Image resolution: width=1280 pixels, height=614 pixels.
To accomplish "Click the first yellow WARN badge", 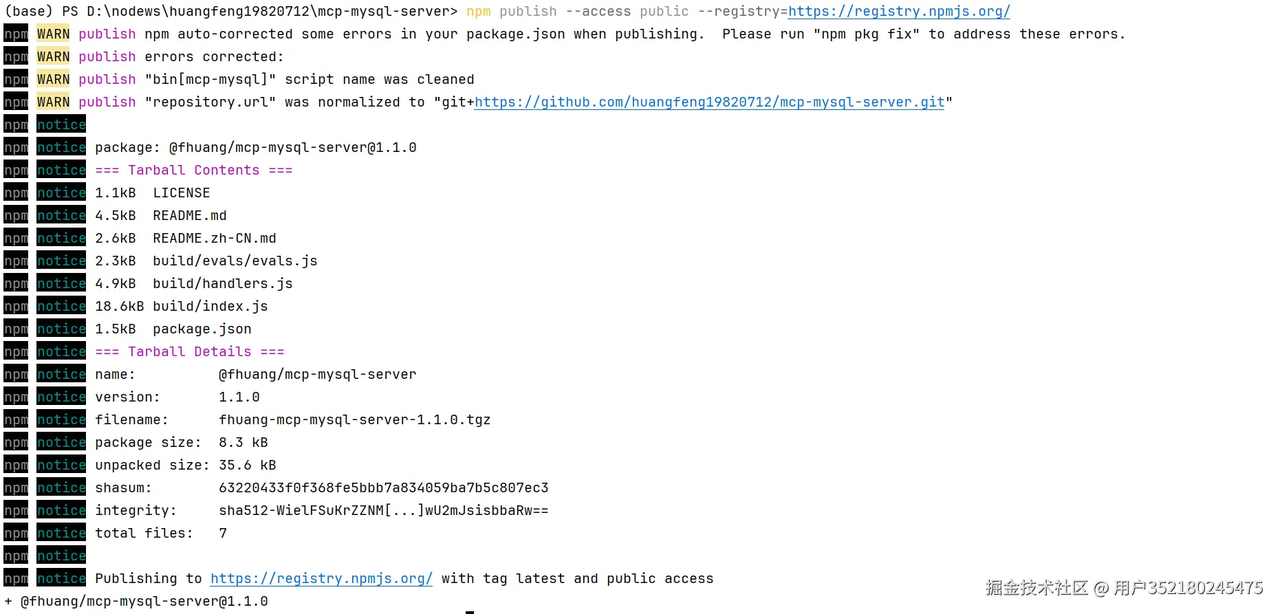I will pyautogui.click(x=53, y=34).
